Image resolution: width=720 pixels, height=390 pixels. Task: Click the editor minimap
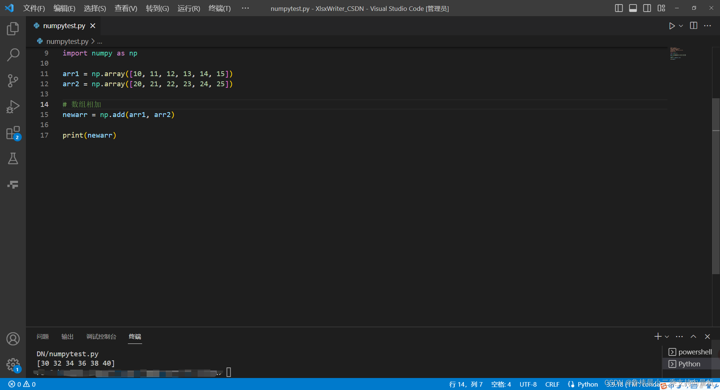coord(678,53)
